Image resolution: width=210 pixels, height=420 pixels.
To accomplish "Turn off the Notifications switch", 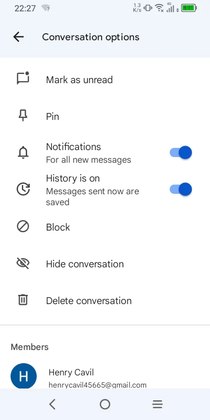I will coord(181,153).
